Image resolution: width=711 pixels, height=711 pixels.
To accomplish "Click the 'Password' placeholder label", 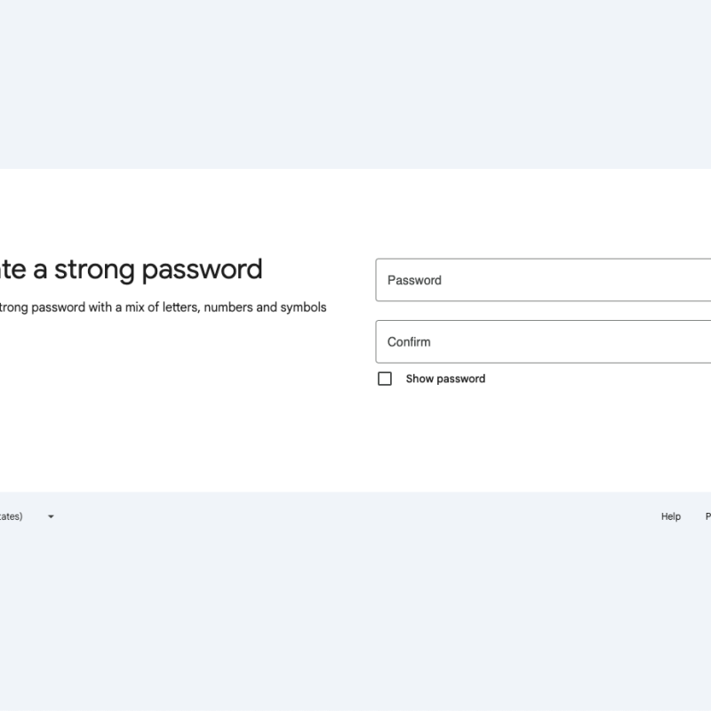I will click(x=414, y=280).
